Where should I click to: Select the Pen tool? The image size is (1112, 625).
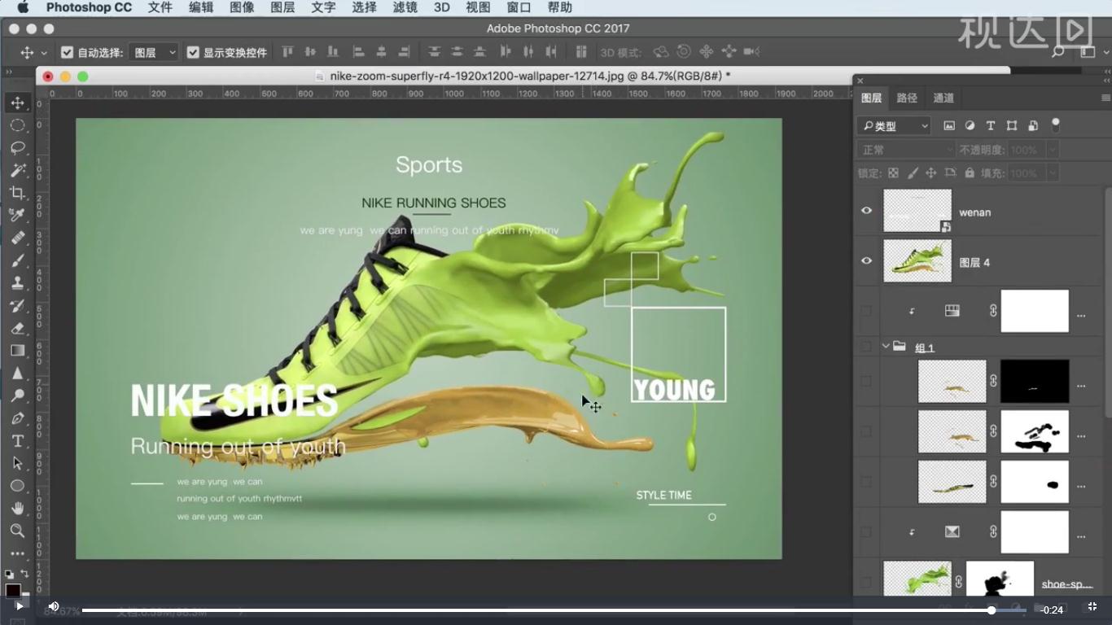(x=17, y=418)
